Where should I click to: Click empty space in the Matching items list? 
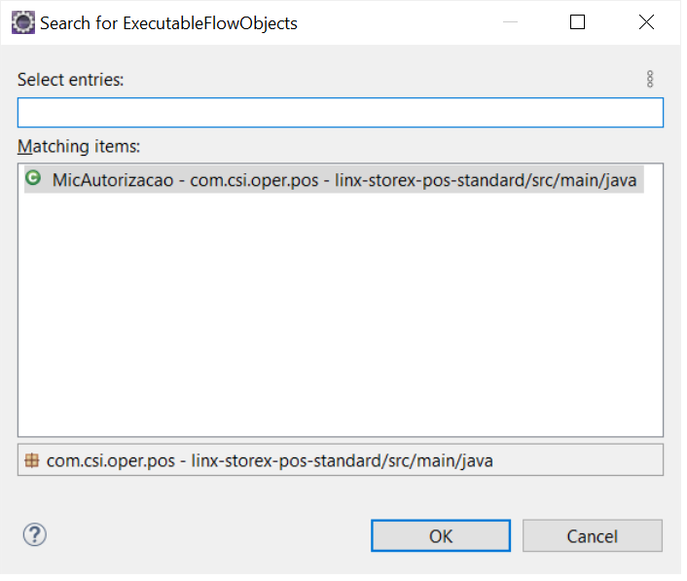pyautogui.click(x=340, y=321)
